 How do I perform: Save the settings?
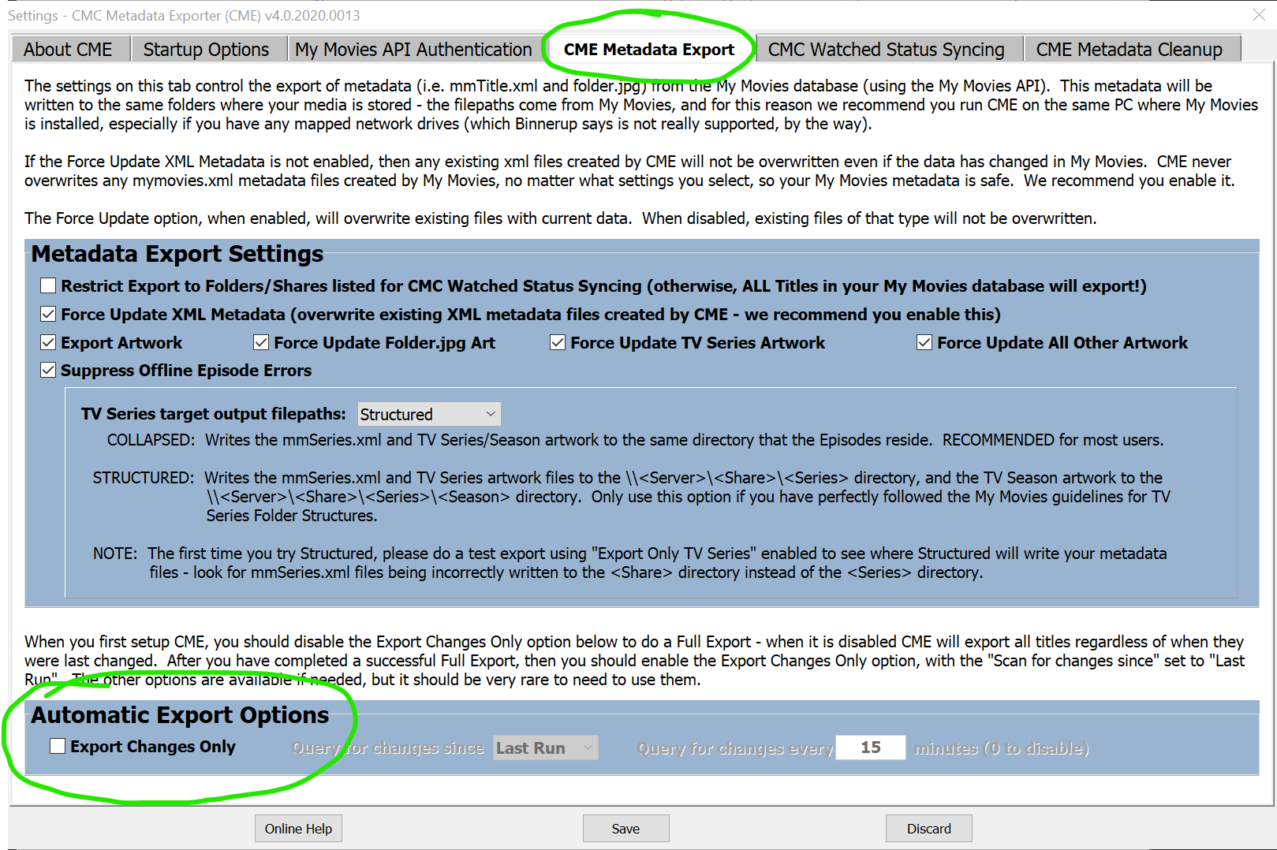(x=625, y=829)
